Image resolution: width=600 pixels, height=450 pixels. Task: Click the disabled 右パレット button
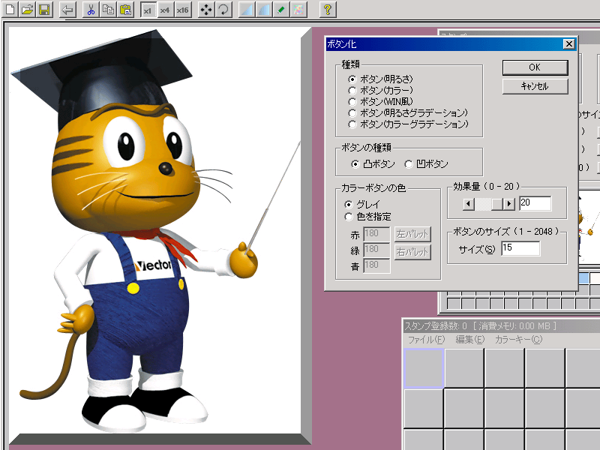tap(412, 252)
